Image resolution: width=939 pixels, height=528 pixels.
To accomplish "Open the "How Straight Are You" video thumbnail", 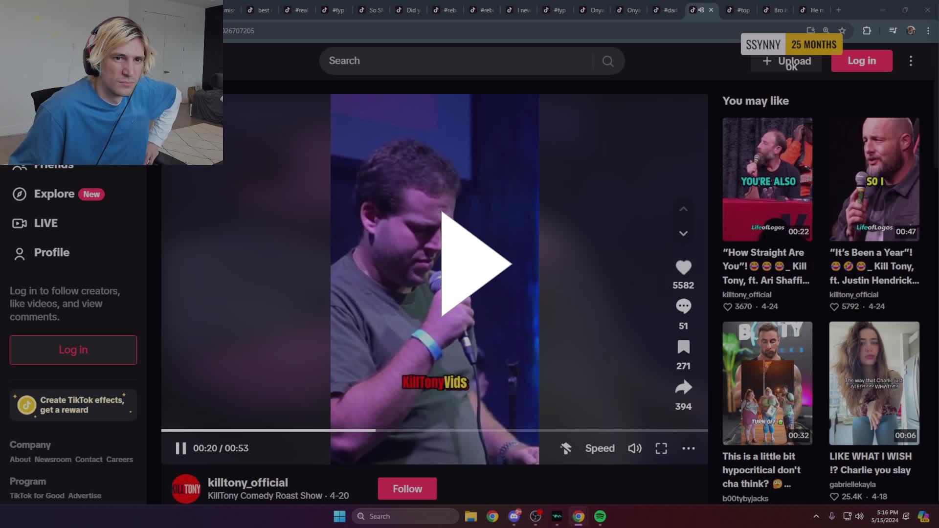I will pyautogui.click(x=767, y=179).
